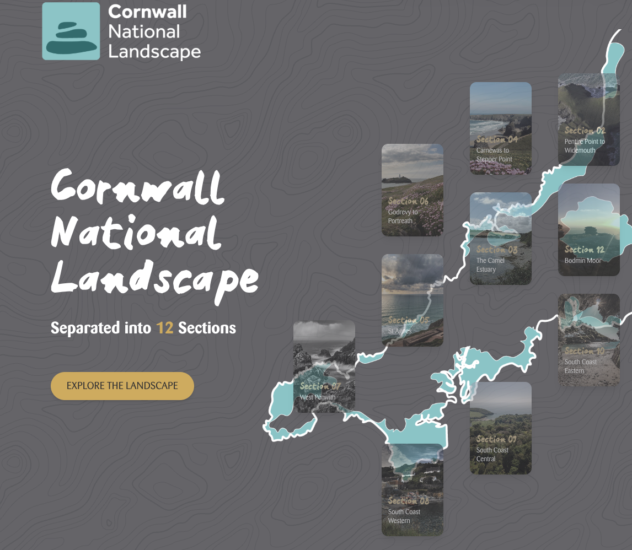Click the gold '12' number in subtitle
The width and height of the screenshot is (632, 550).
(164, 328)
